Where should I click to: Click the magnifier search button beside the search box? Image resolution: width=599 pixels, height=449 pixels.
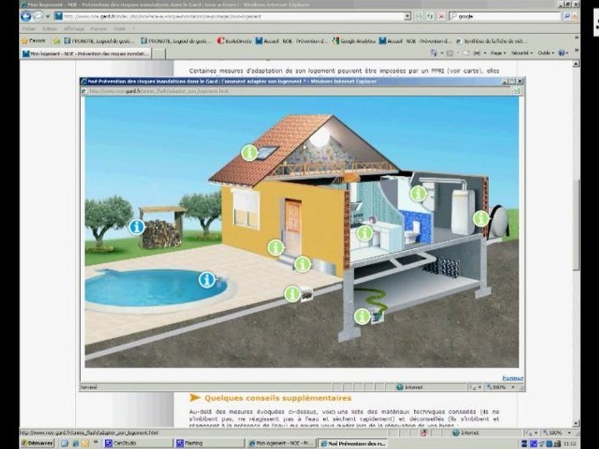click(567, 16)
